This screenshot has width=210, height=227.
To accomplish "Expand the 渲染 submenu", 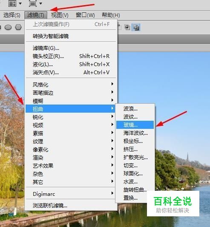I will pyautogui.click(x=70, y=157).
